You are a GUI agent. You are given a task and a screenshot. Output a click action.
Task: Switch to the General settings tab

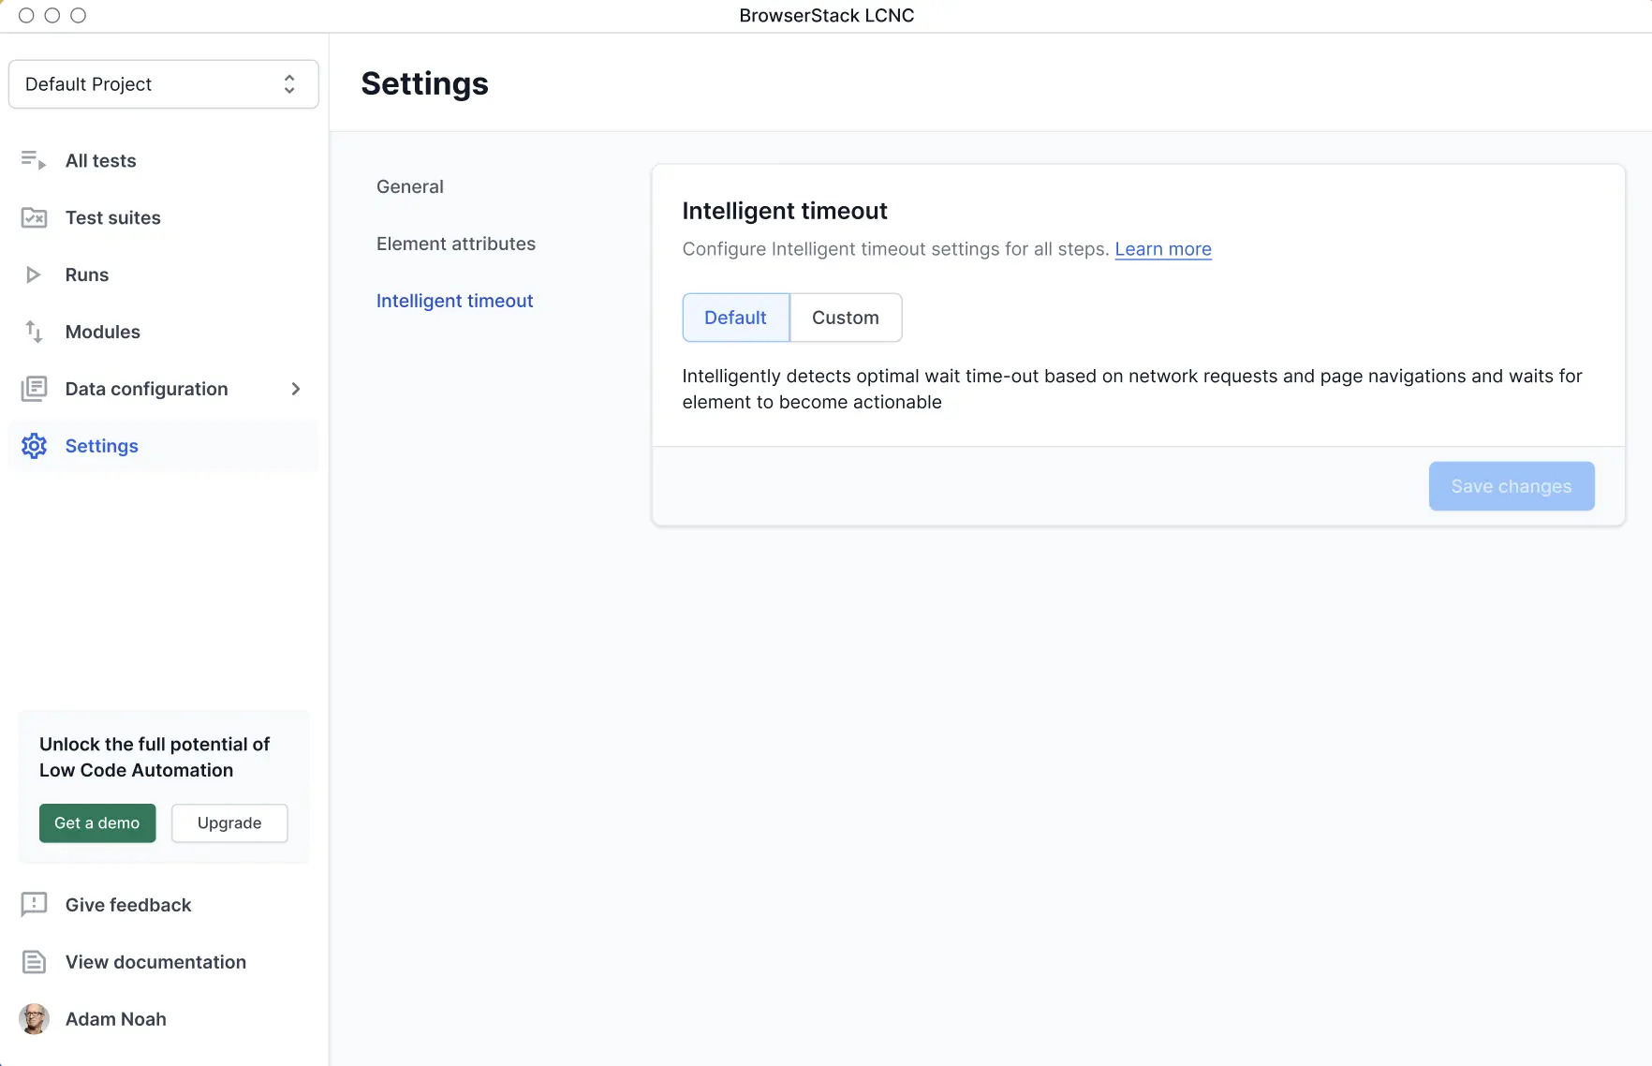(410, 186)
